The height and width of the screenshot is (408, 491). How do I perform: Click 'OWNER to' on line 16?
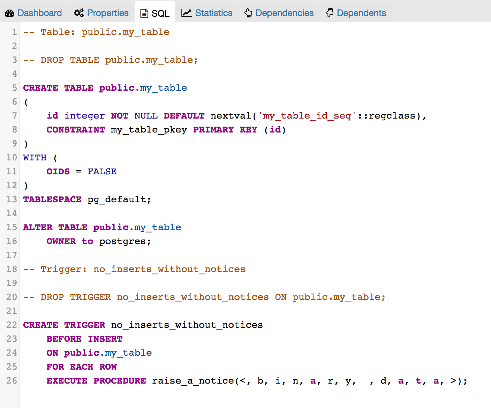click(x=70, y=241)
